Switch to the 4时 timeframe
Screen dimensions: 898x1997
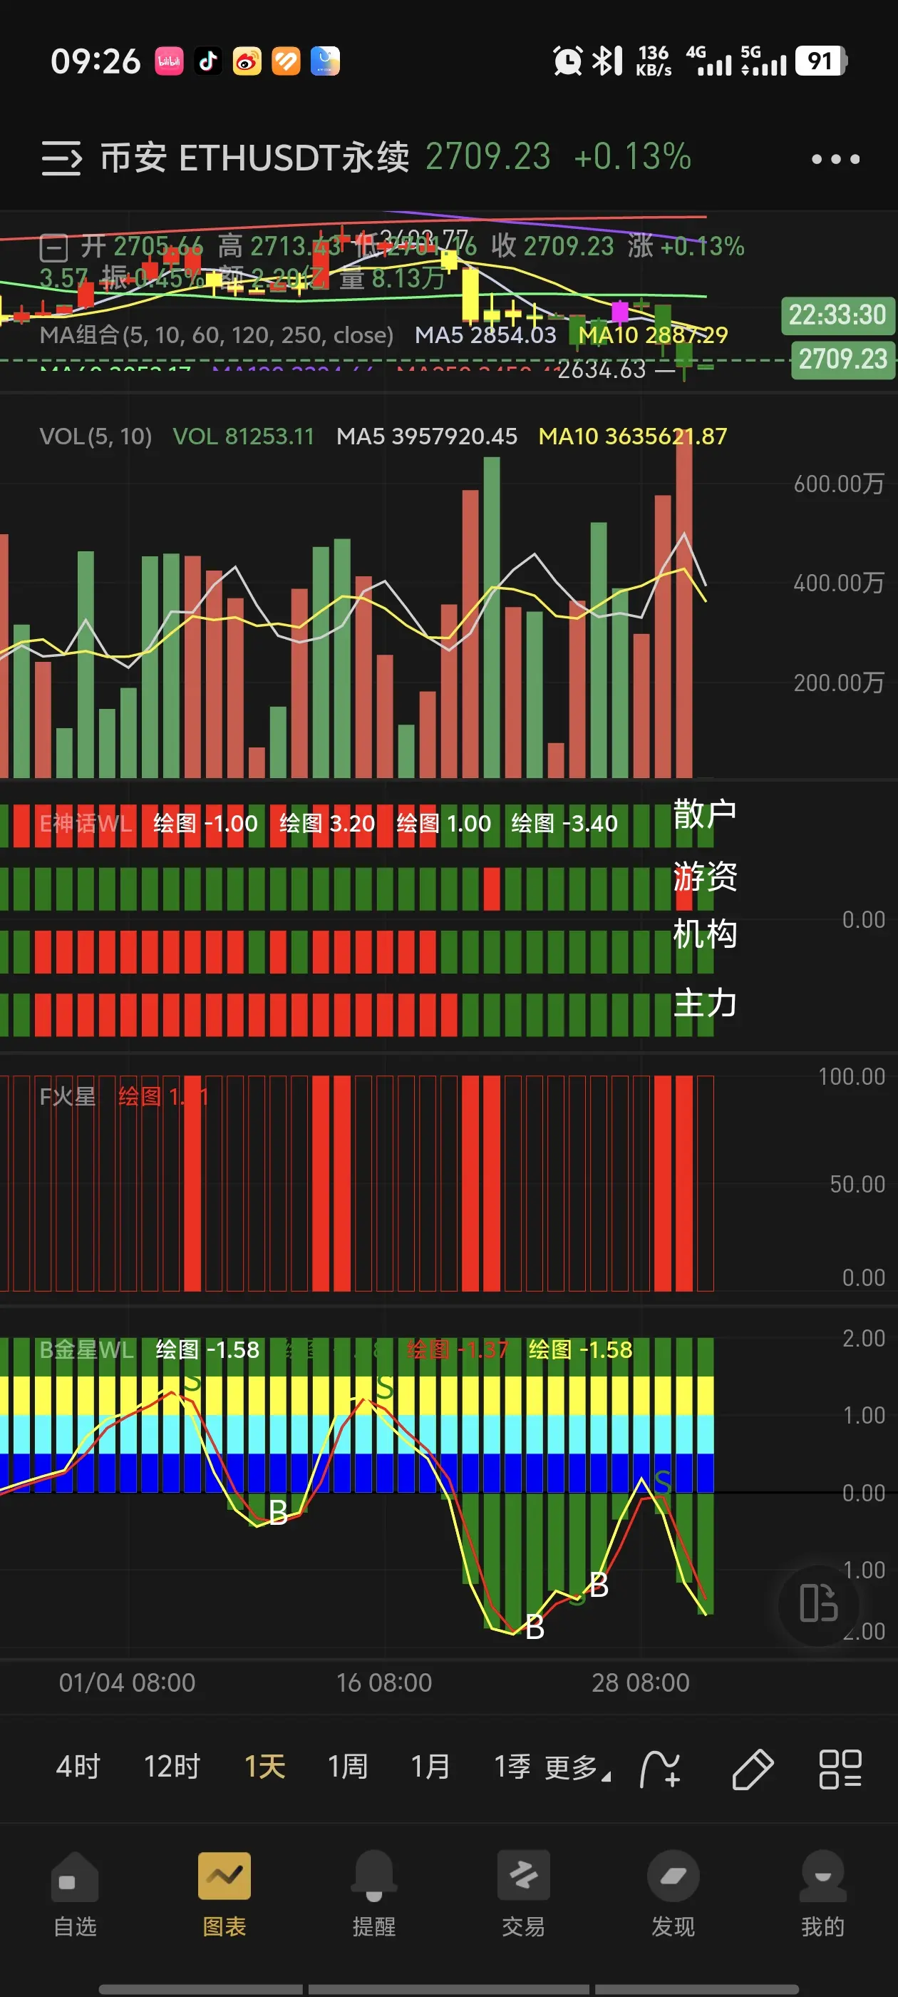[78, 1767]
